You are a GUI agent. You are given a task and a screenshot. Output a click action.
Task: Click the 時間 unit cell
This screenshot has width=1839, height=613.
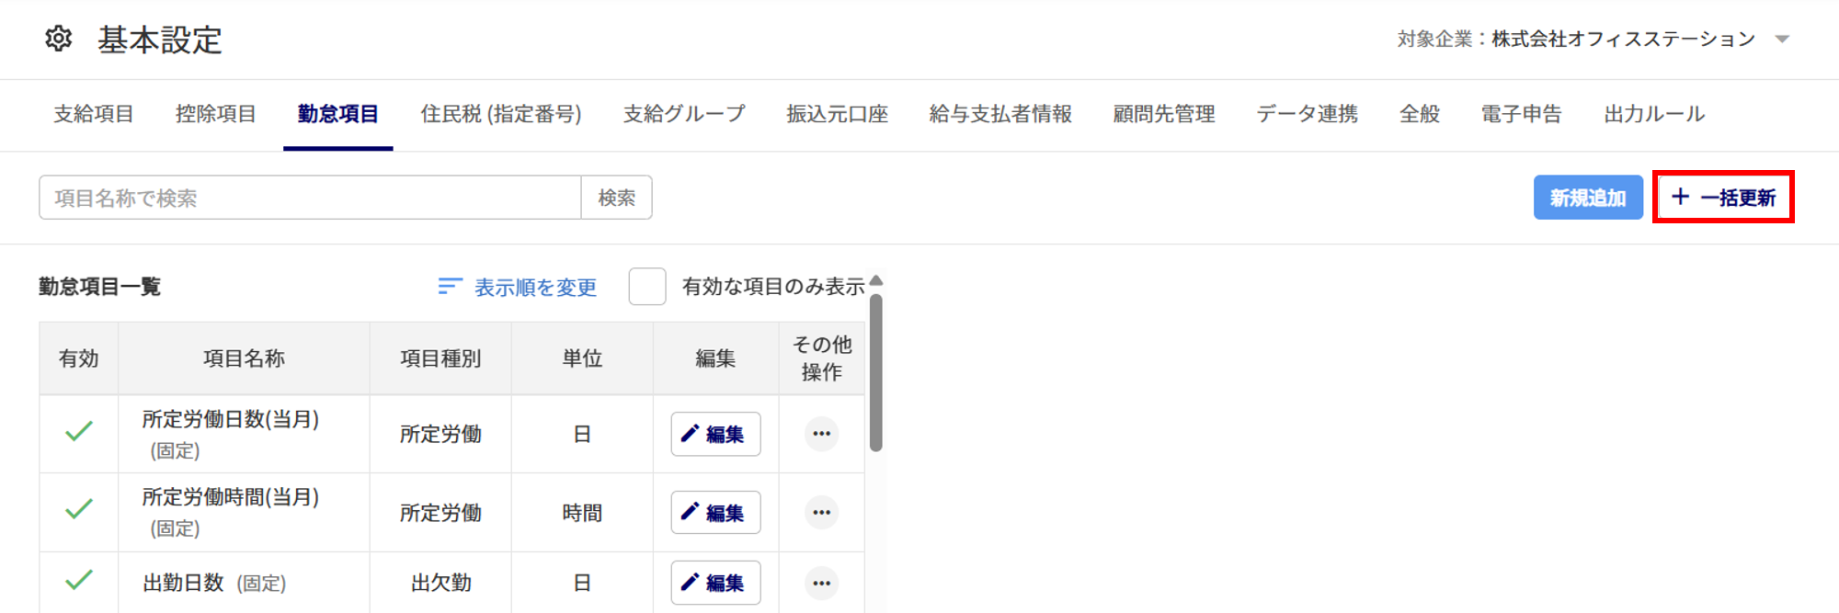click(x=582, y=512)
